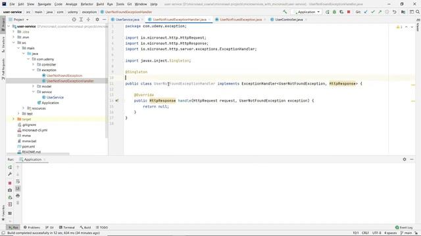Open the Git menu
The height and width of the screenshot is (236, 421).
(x=130, y=5)
